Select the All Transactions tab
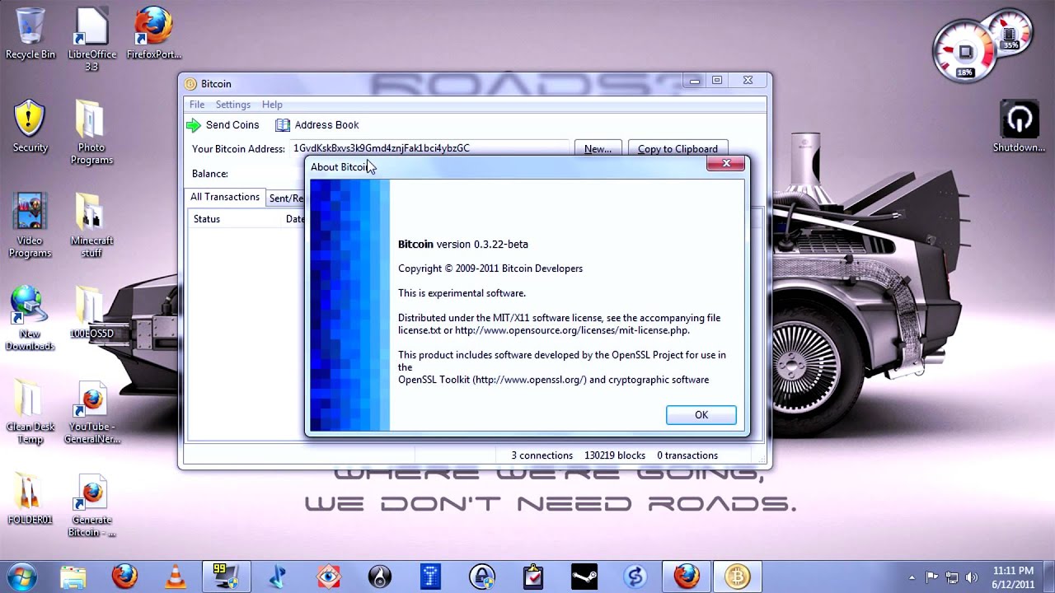 (225, 197)
